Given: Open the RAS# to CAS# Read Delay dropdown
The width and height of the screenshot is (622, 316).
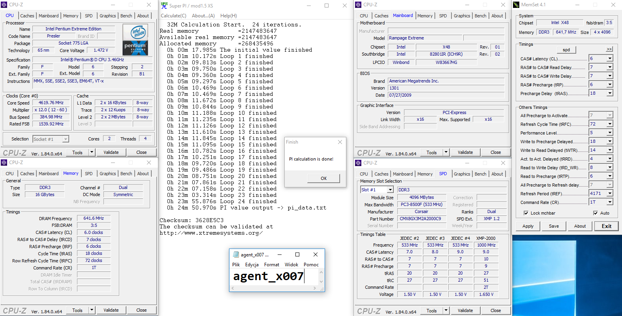Looking at the screenshot, I should click(610, 67).
